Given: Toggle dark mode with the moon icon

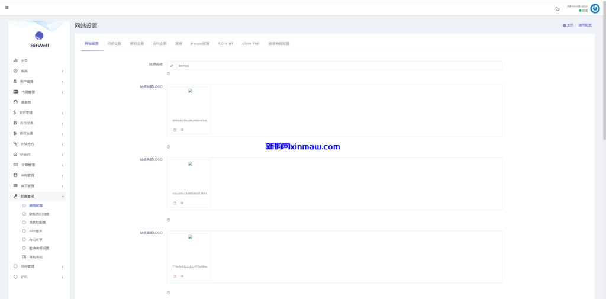Looking at the screenshot, I should (x=557, y=8).
